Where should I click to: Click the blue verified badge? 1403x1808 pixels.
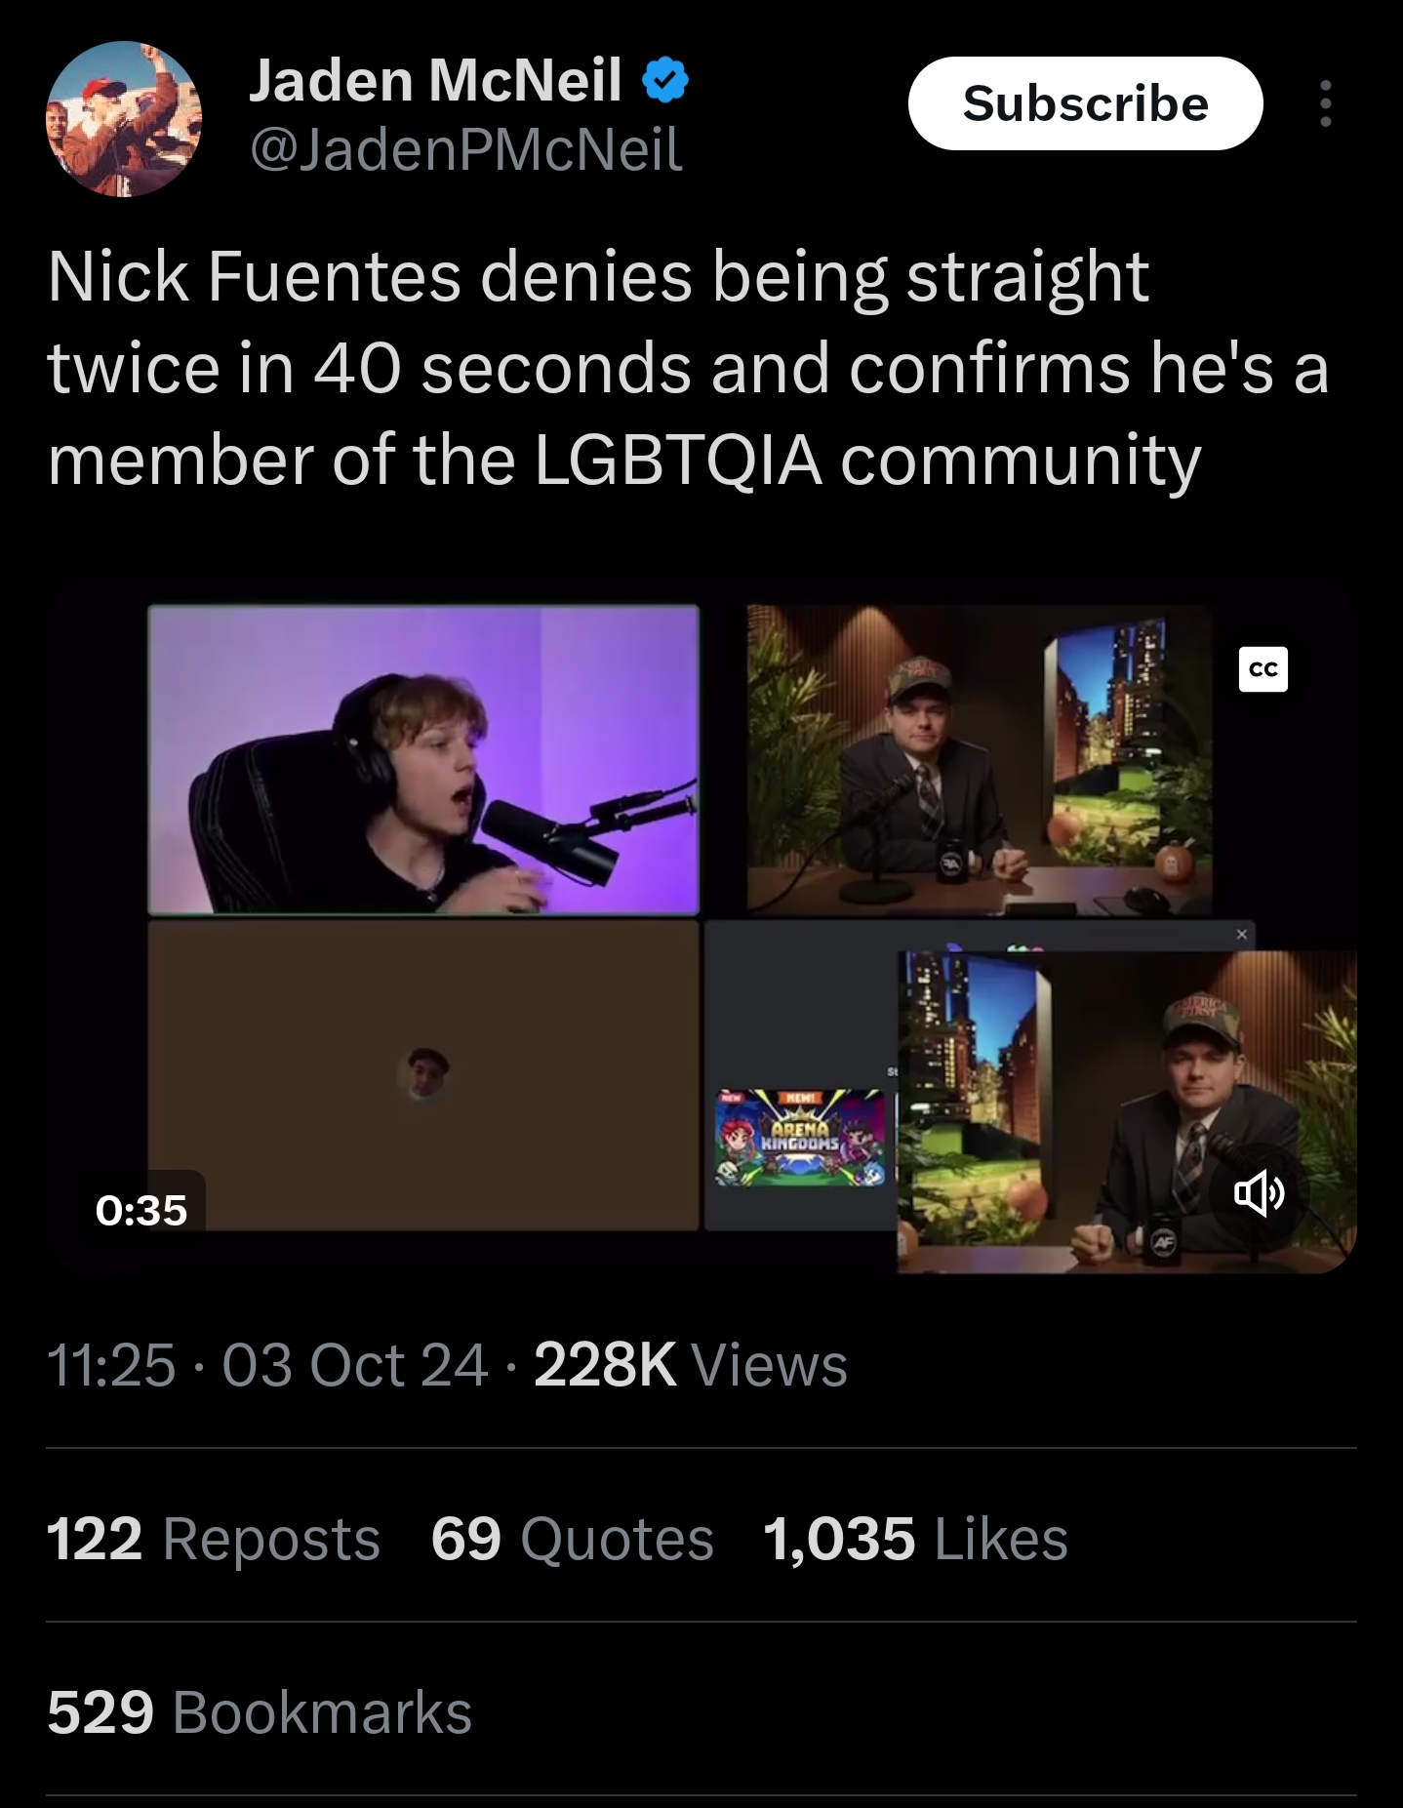tap(665, 81)
